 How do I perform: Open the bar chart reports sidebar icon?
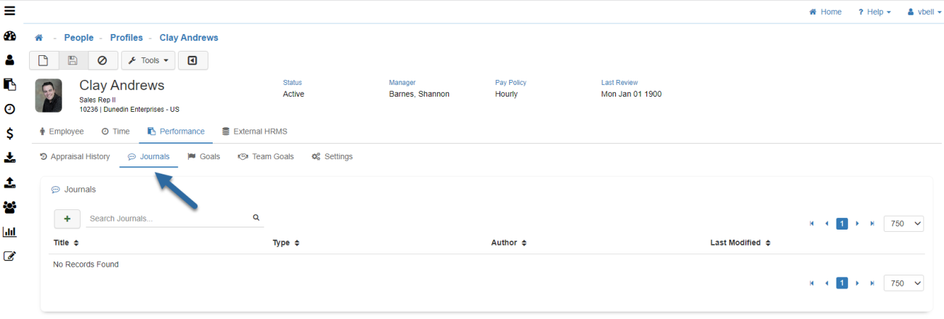[10, 232]
